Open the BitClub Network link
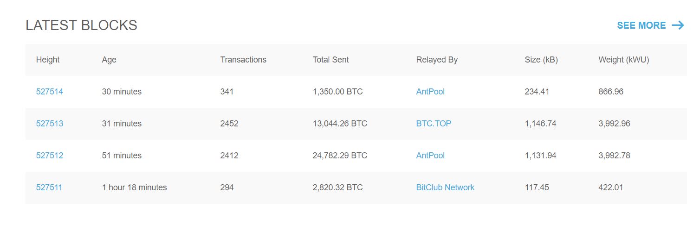The image size is (693, 225). (x=445, y=187)
